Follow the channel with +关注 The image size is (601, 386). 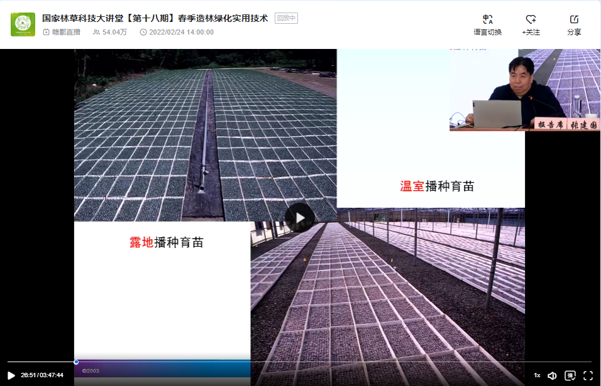[531, 25]
